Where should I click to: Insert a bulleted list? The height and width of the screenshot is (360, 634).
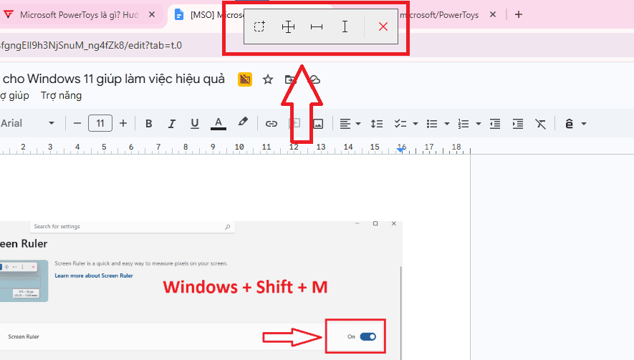point(432,124)
